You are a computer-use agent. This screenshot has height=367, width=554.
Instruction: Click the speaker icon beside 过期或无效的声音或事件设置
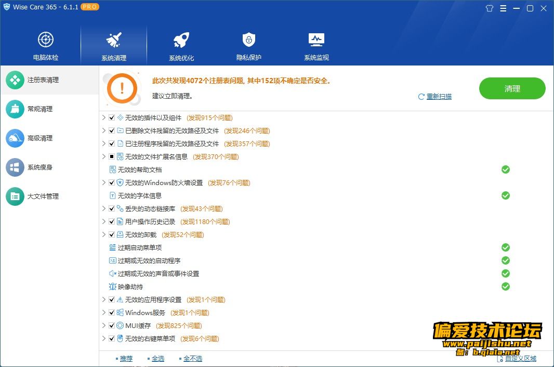tap(113, 273)
